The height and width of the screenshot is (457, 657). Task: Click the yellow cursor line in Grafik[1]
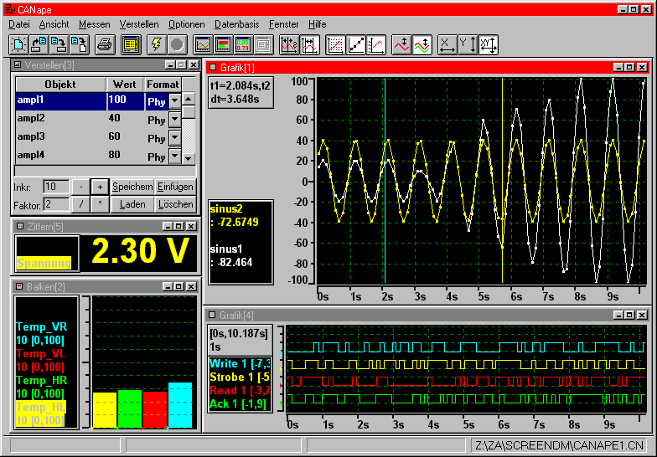point(502,180)
